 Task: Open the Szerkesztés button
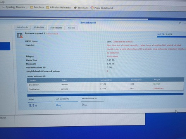pos(56,28)
